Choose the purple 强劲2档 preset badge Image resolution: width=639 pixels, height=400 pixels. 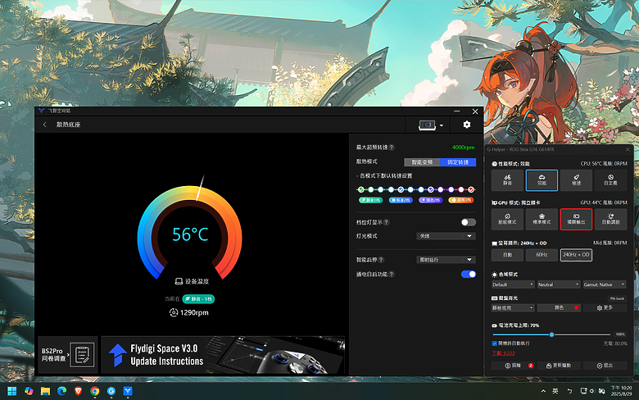click(431, 200)
